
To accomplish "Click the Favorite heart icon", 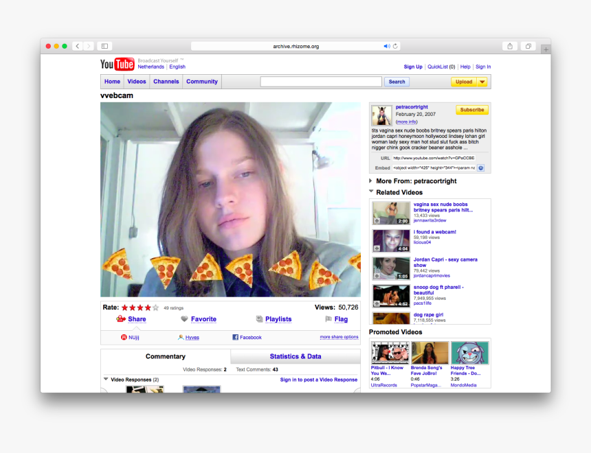I will (x=185, y=319).
